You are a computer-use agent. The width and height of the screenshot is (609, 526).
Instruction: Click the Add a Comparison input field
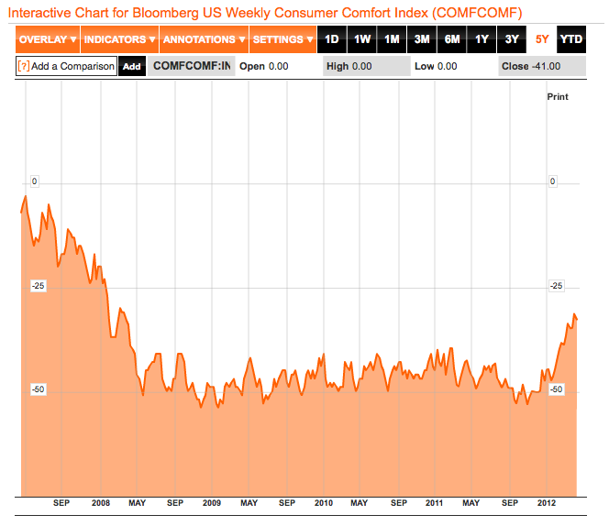(x=67, y=66)
